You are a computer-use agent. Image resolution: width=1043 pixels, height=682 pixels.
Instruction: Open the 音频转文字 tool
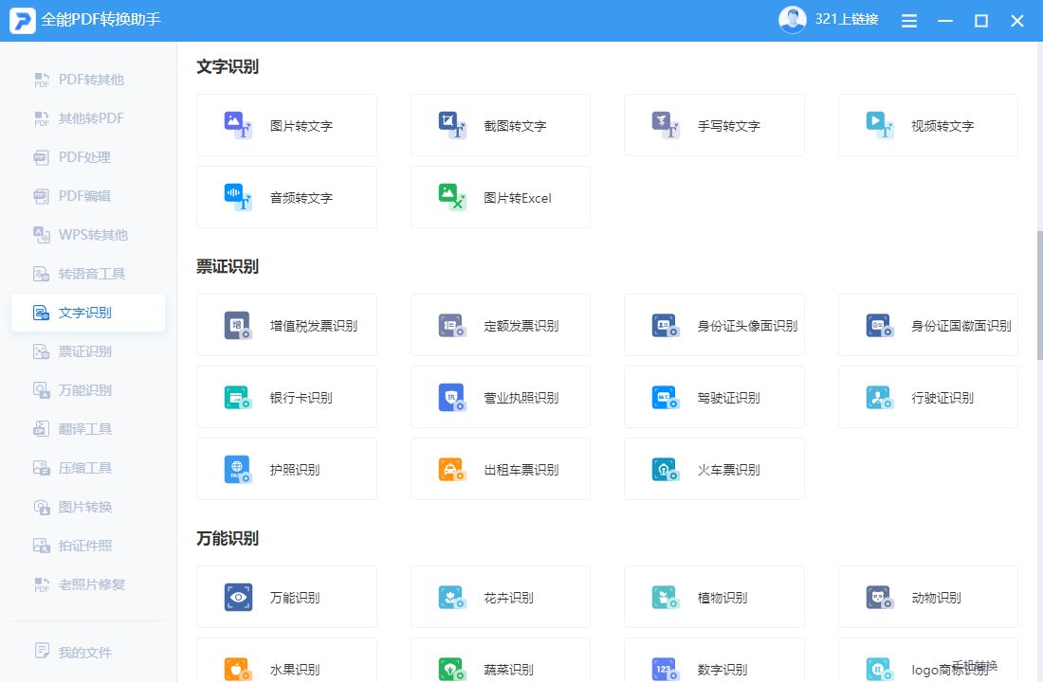[x=286, y=197]
